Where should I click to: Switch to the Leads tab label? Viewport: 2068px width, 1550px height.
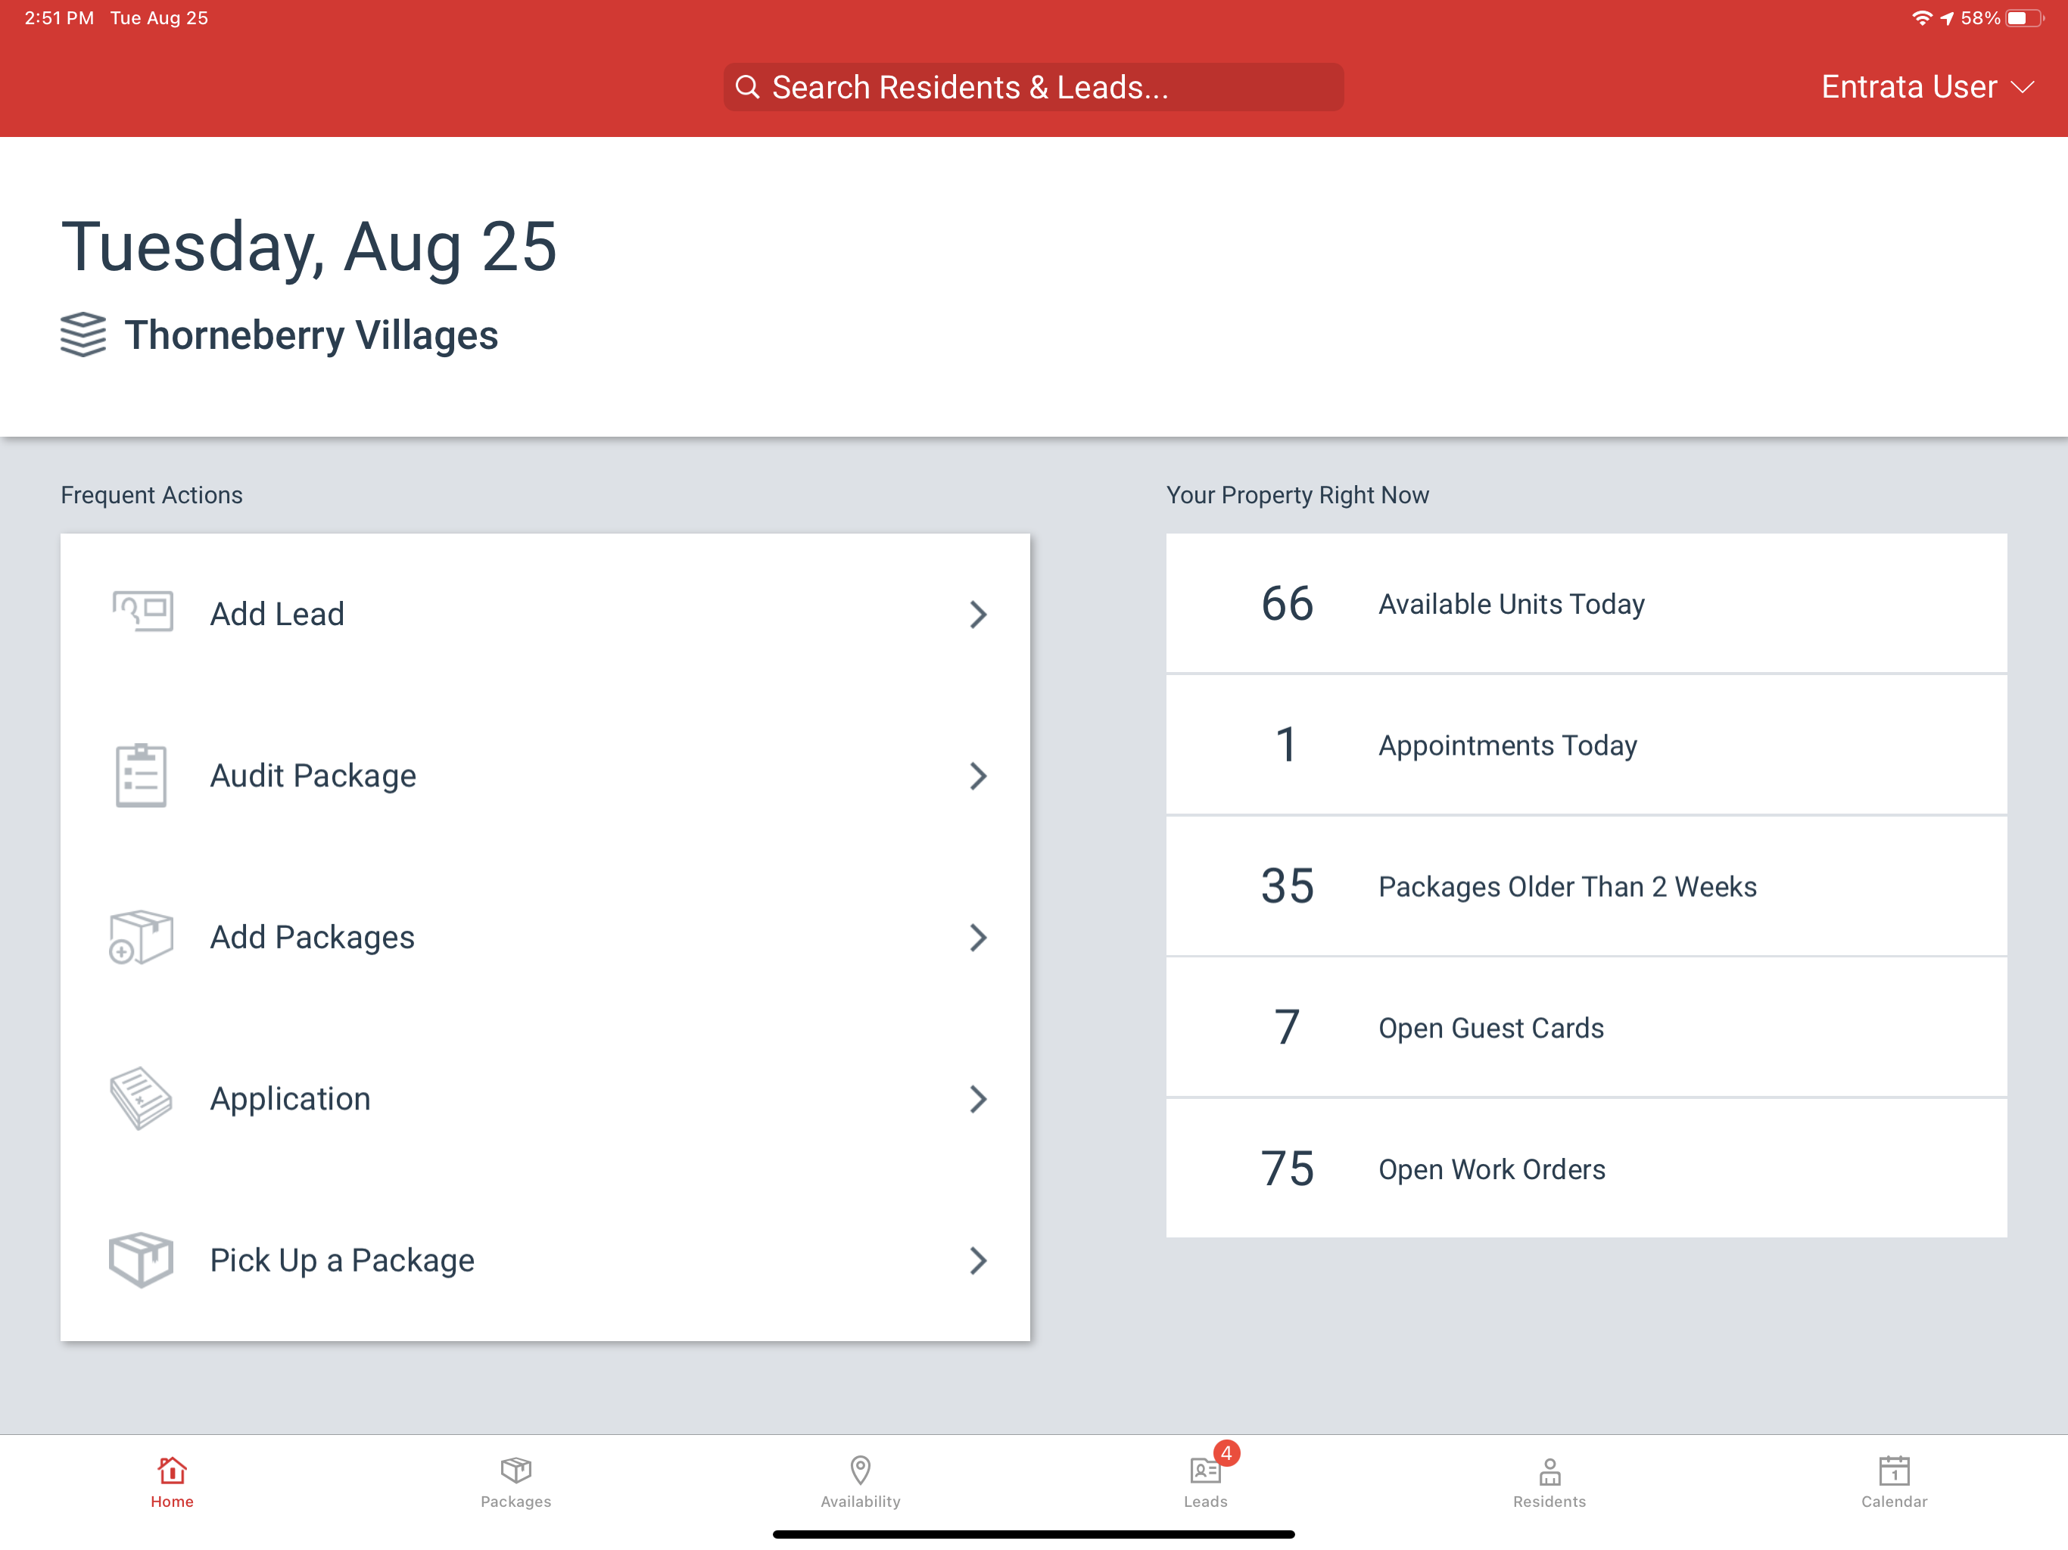pyautogui.click(x=1205, y=1502)
